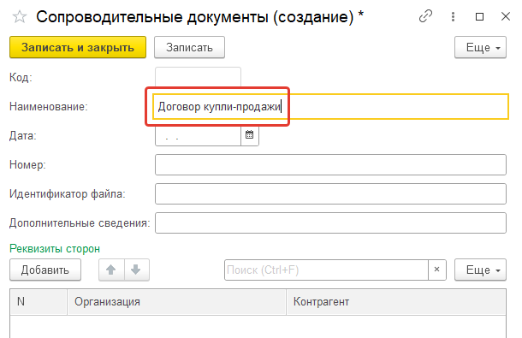This screenshot has height=338, width=522.
Task: Move row down with the down arrow
Action: pyautogui.click(x=136, y=270)
